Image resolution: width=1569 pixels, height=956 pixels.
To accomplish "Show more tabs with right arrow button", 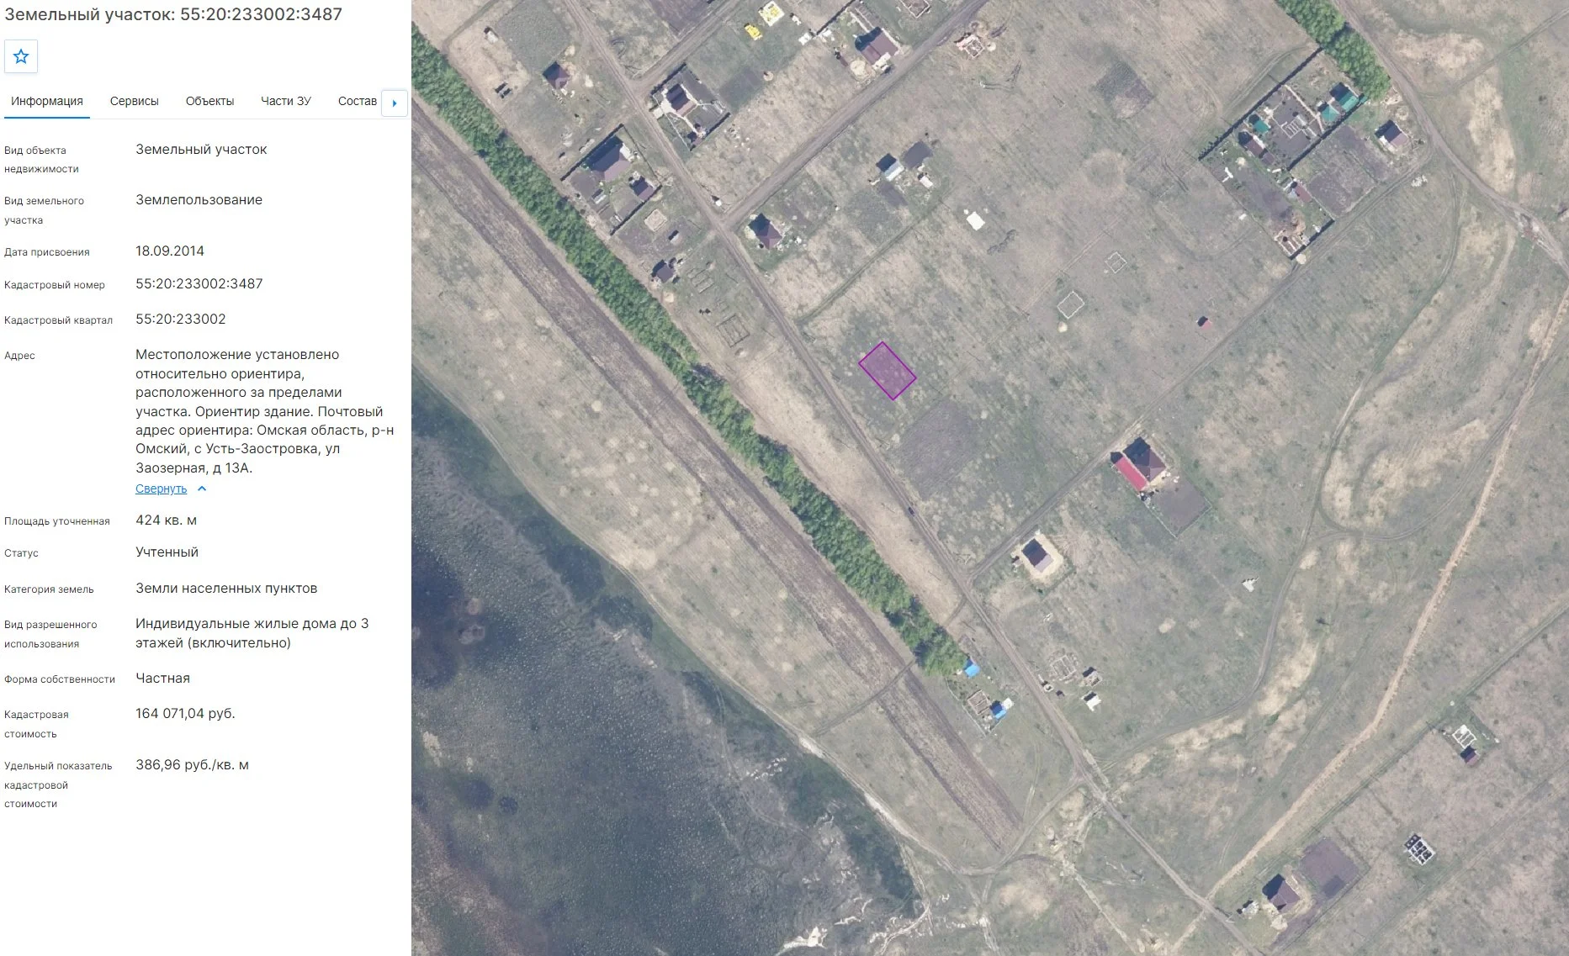I will (x=395, y=103).
